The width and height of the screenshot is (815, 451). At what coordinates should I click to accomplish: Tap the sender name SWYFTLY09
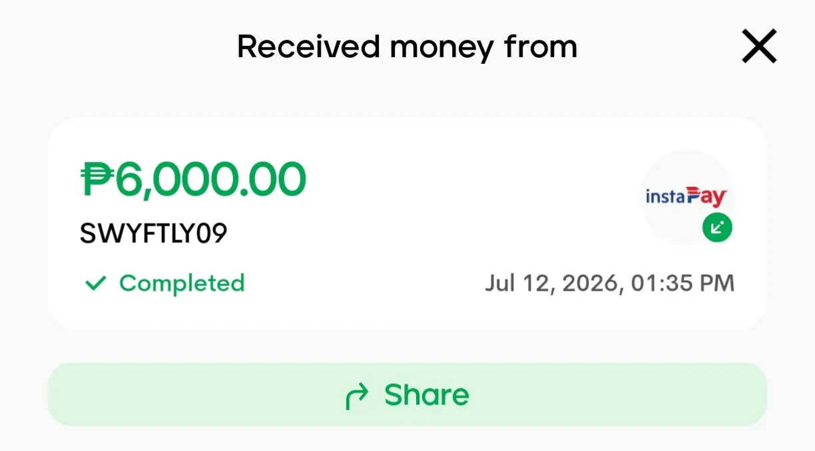[154, 233]
